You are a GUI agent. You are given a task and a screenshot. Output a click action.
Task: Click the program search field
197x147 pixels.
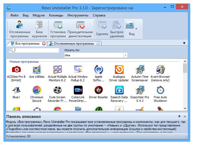tap(36, 50)
